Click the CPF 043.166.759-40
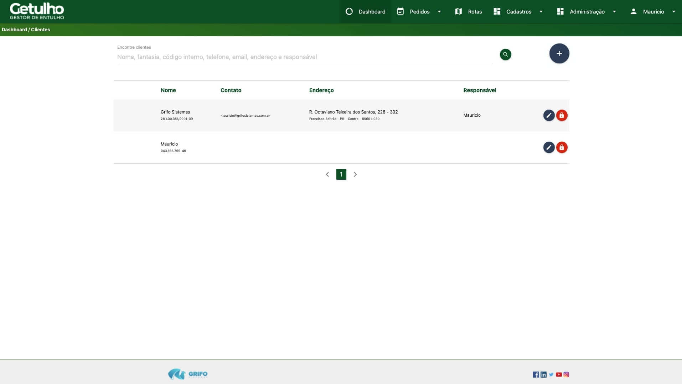682x384 pixels. pyautogui.click(x=173, y=151)
